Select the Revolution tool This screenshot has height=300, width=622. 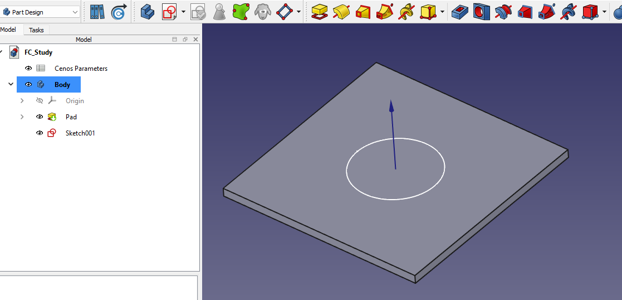pyautogui.click(x=341, y=12)
